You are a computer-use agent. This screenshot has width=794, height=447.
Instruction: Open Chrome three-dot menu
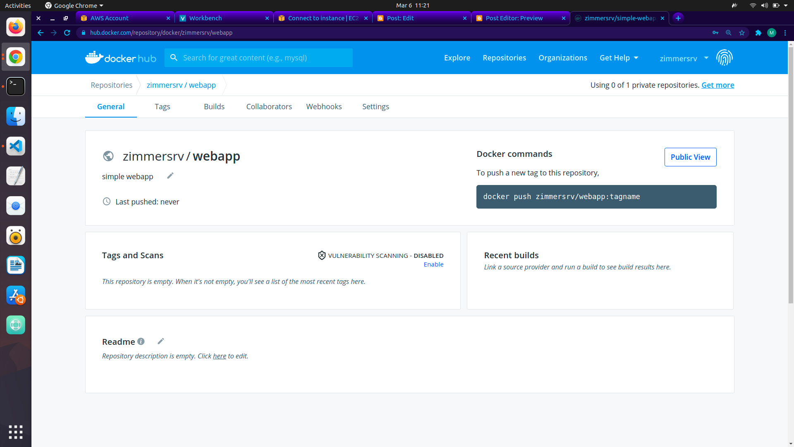(x=785, y=33)
